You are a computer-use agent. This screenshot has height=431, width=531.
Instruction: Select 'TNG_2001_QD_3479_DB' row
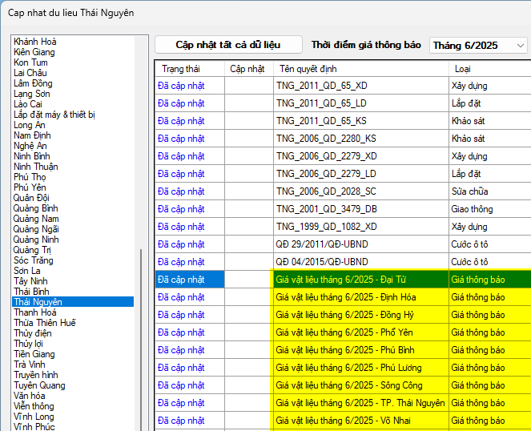(361, 209)
